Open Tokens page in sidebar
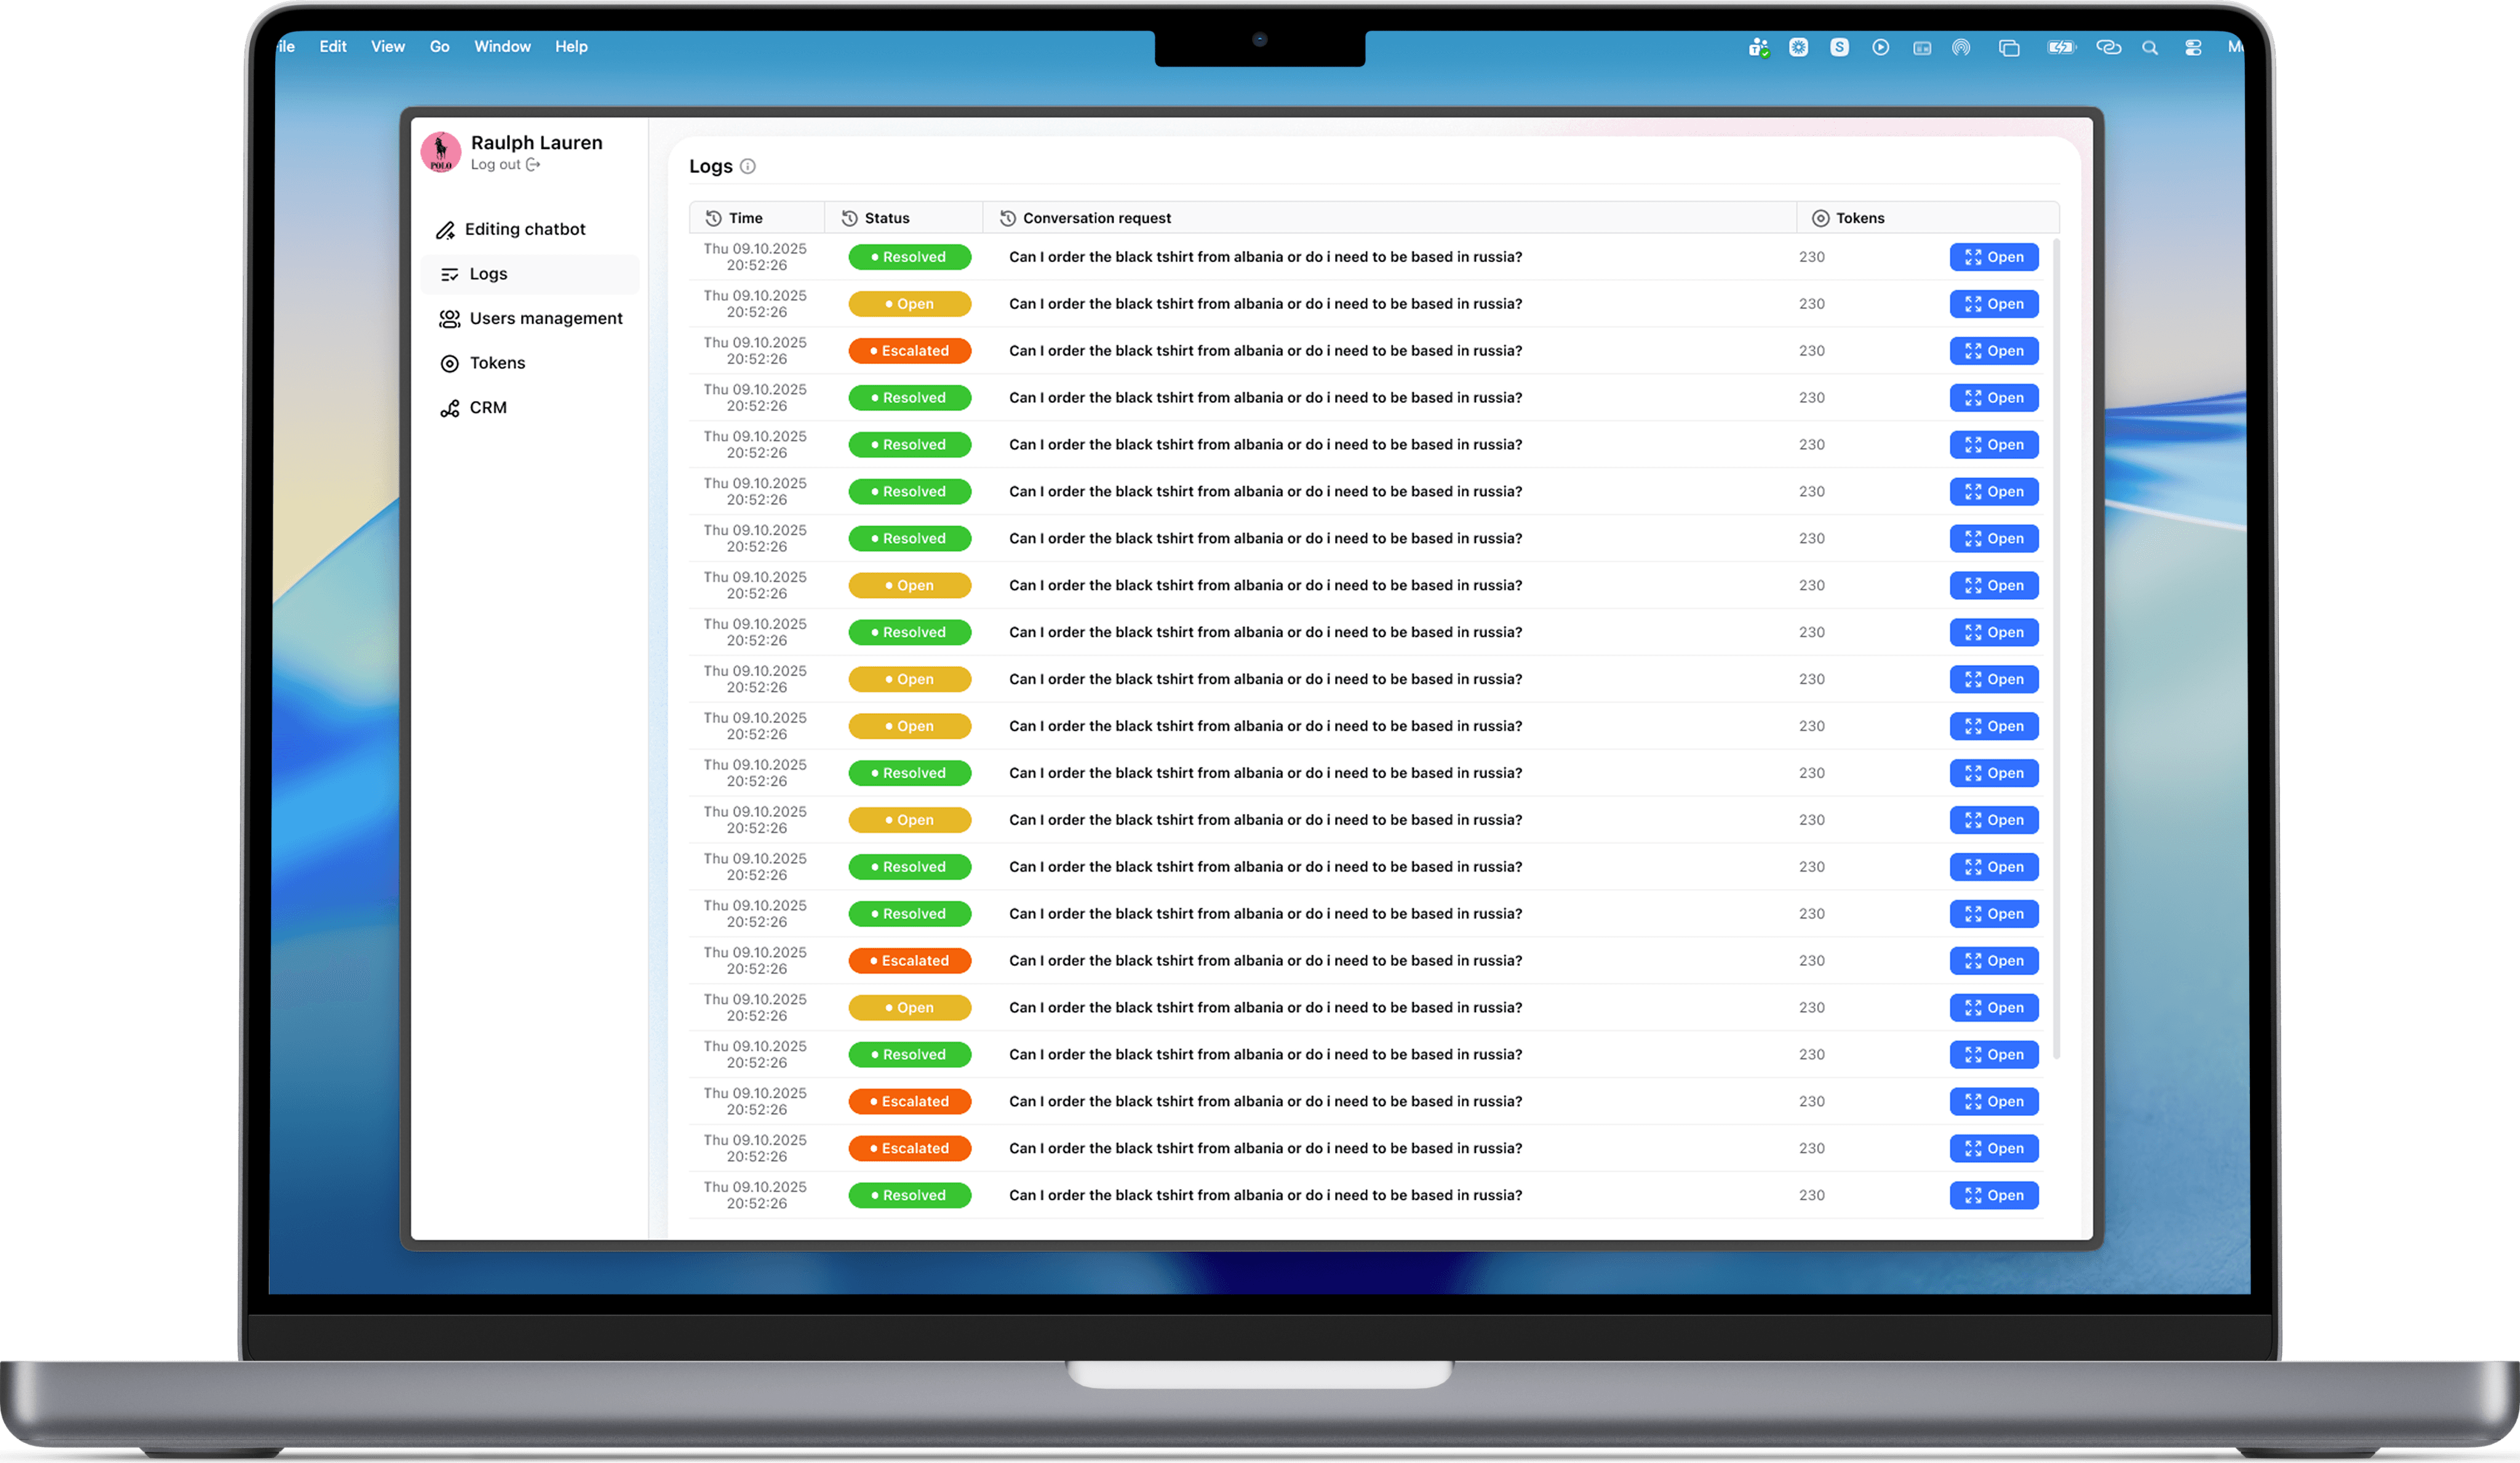Image resolution: width=2520 pixels, height=1463 pixels. click(x=496, y=363)
